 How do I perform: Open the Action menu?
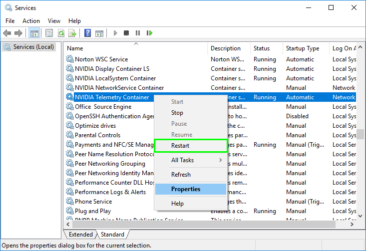[31, 21]
